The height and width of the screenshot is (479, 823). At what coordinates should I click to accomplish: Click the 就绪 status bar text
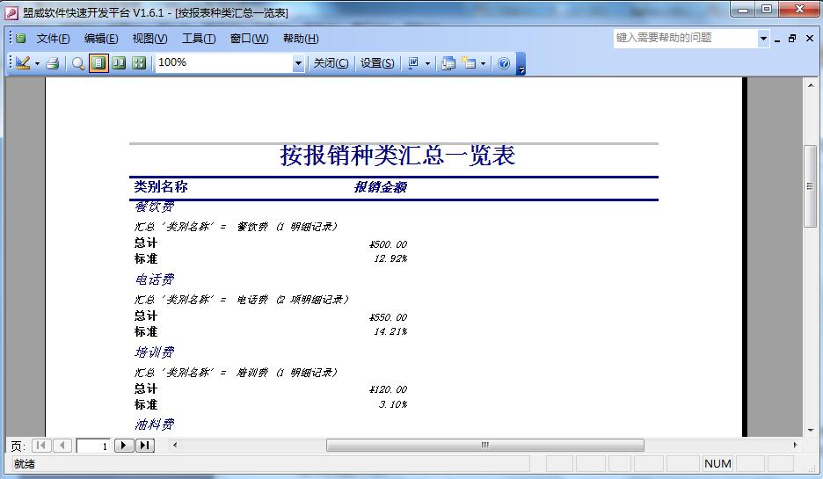pos(24,464)
